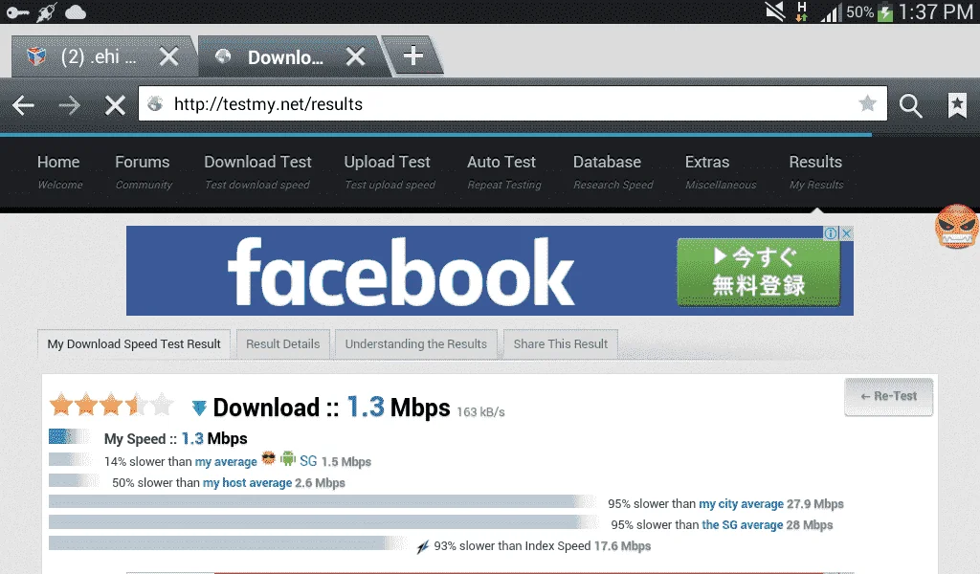Open the 'Share This Result' tab

[x=560, y=344]
